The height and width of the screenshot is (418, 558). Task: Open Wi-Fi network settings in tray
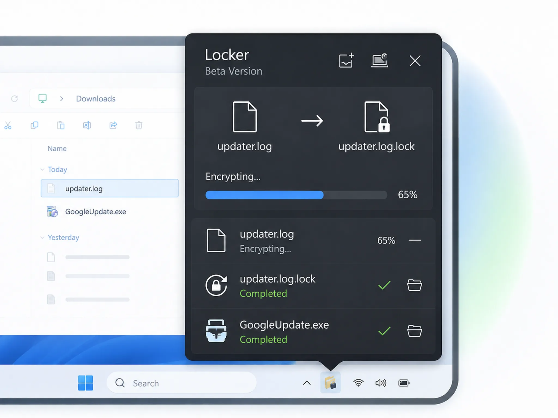pyautogui.click(x=358, y=383)
